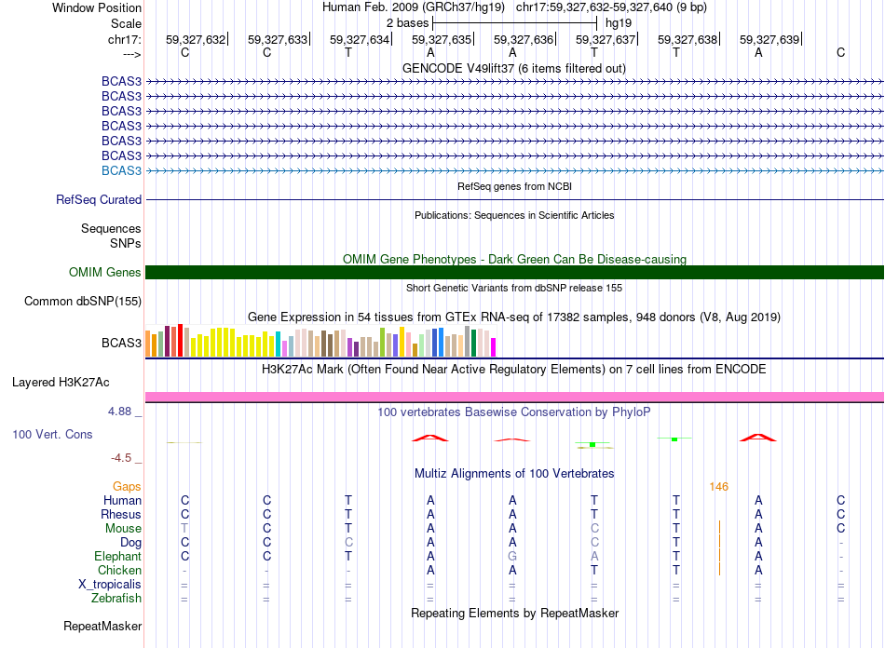Click the BCAS3 label beside GTEx bar chart
Image resolution: width=885 pixels, height=648 pixels.
tap(121, 343)
